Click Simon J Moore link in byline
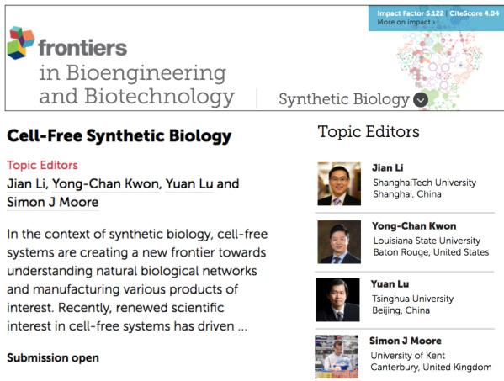The height and width of the screenshot is (381, 504). [53, 203]
